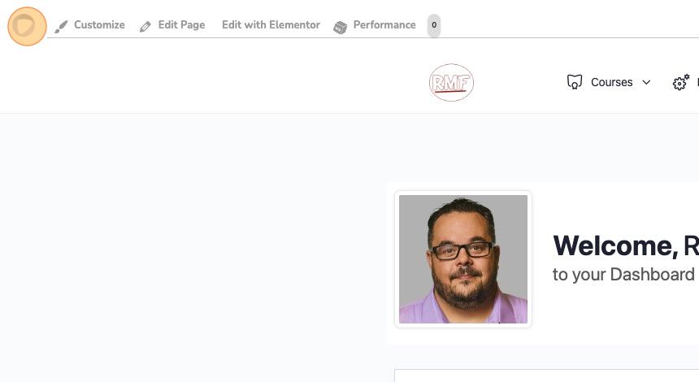
Task: Click the 'to your Dashboard' subtitle
Action: pyautogui.click(x=623, y=275)
